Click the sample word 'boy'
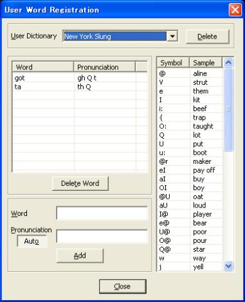Screen dimensions: 245x302 click(x=199, y=188)
